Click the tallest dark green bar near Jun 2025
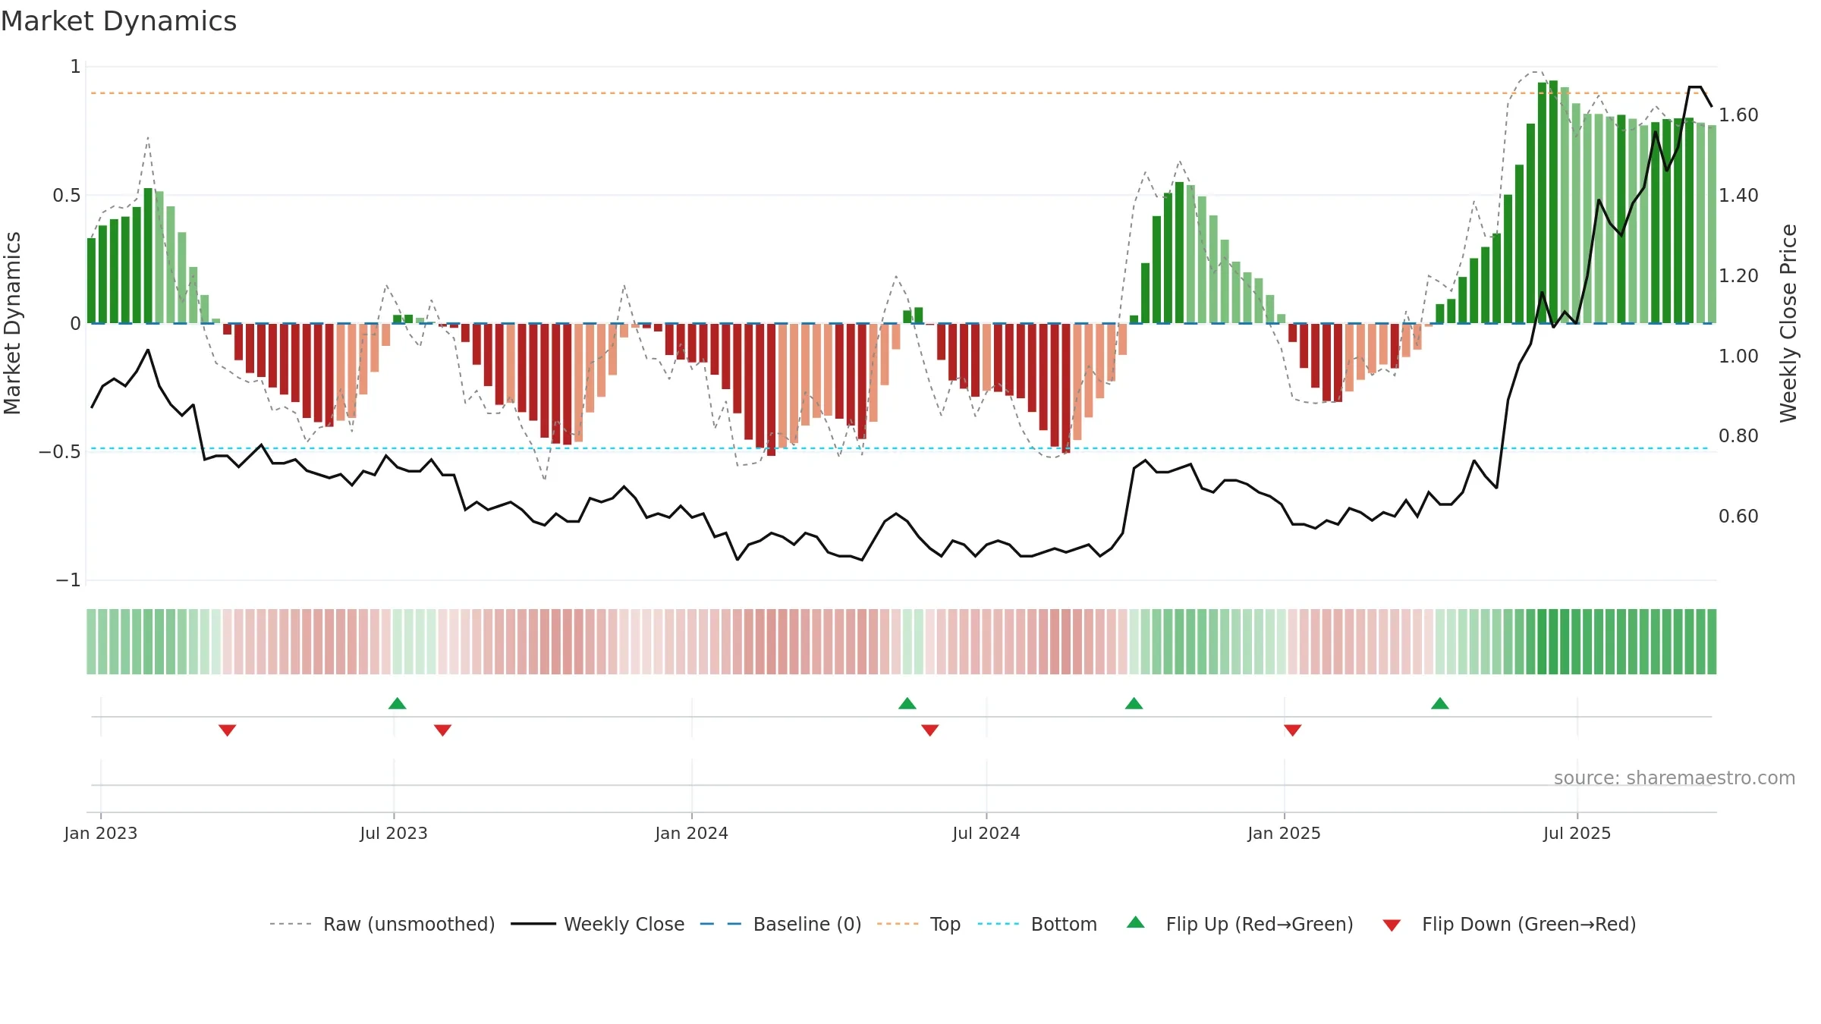Image resolution: width=1821 pixels, height=1024 pixels. (x=1553, y=202)
